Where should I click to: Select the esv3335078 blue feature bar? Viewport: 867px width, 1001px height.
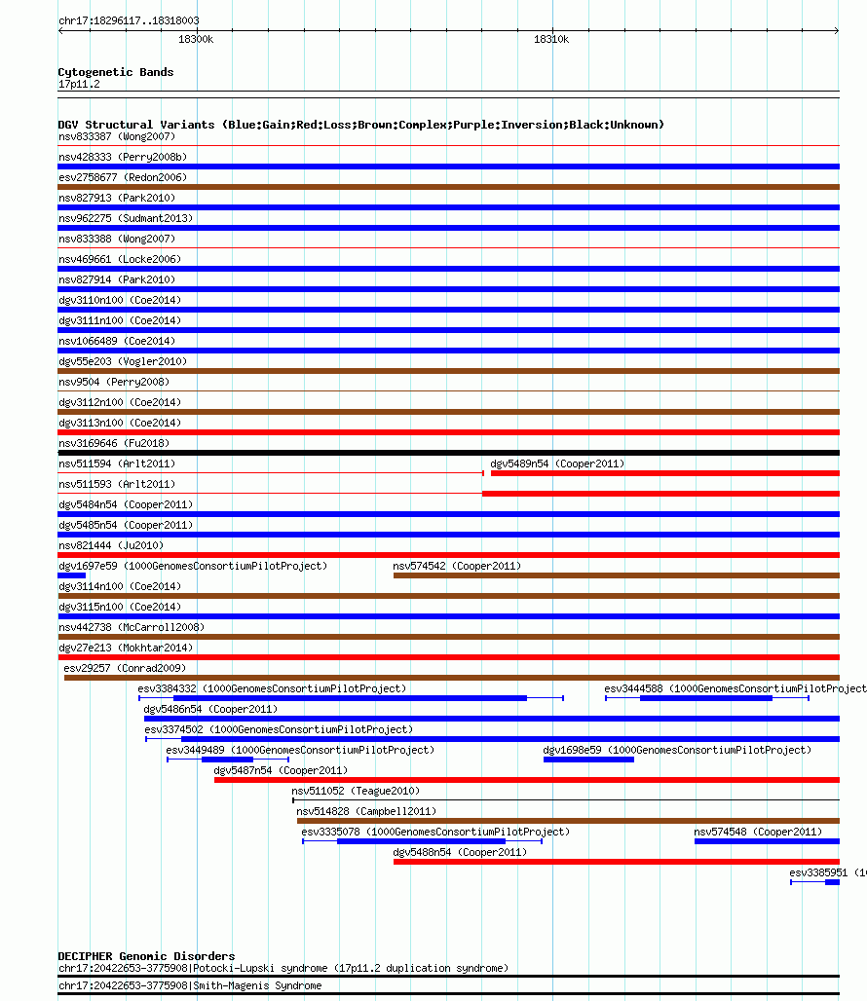click(422, 841)
